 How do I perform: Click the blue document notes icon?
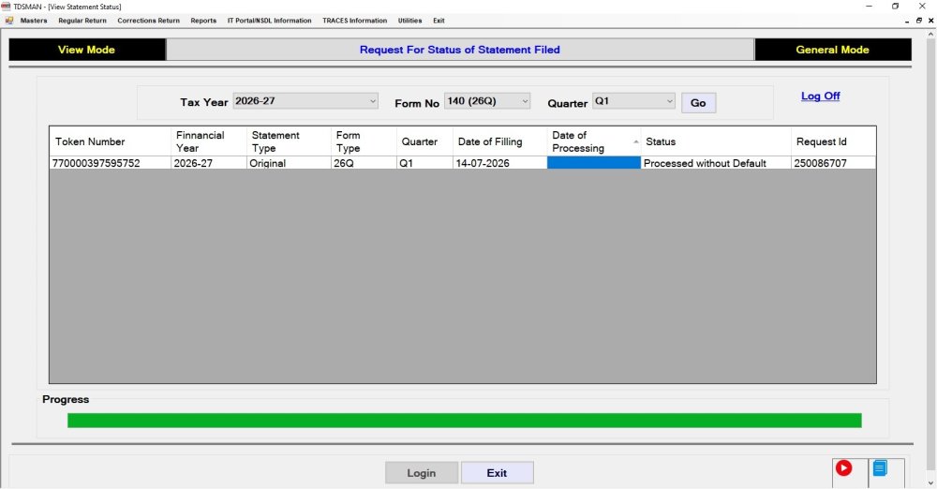[880, 467]
